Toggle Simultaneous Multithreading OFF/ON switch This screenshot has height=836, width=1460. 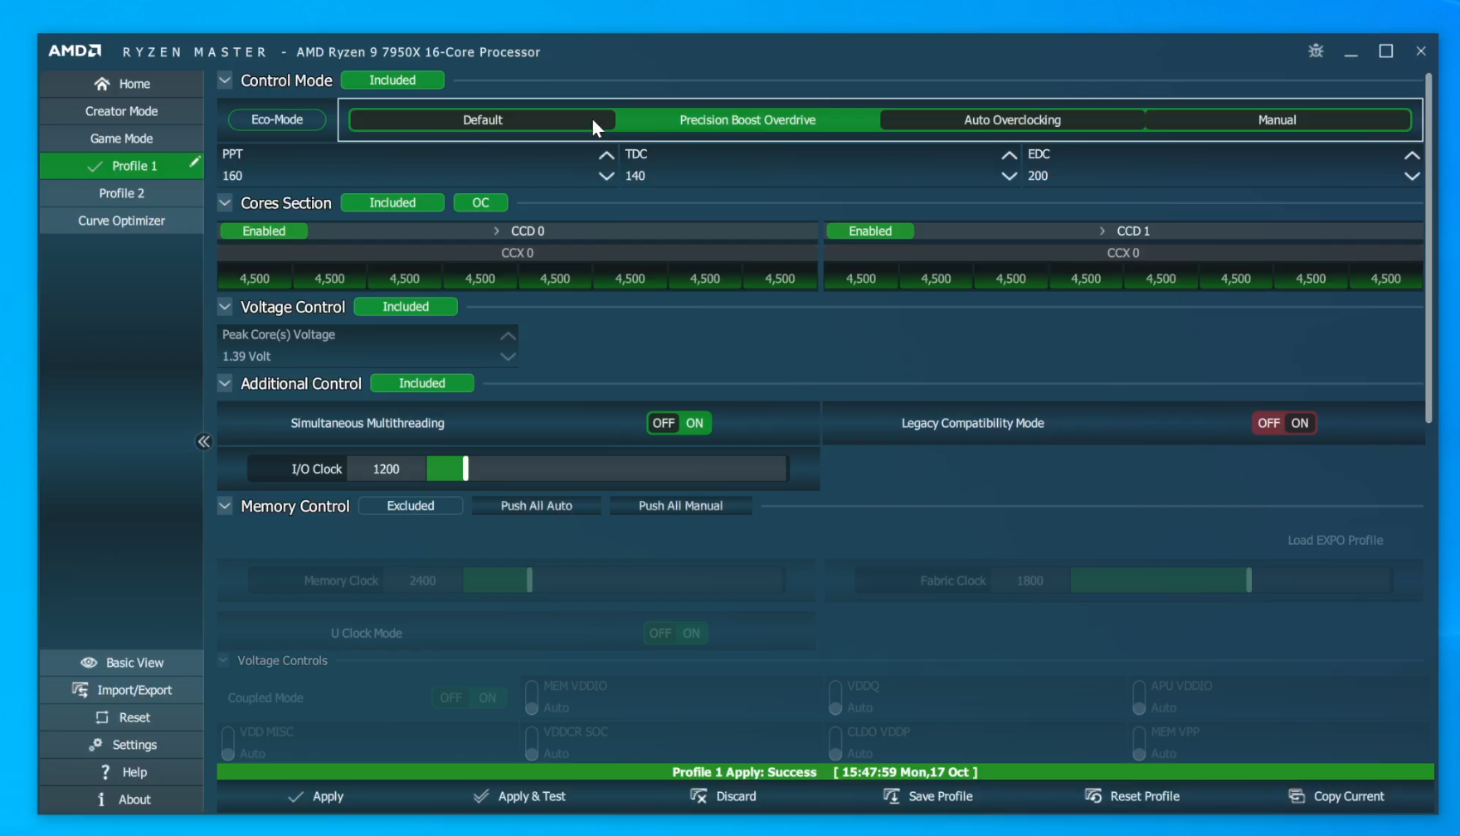(679, 423)
